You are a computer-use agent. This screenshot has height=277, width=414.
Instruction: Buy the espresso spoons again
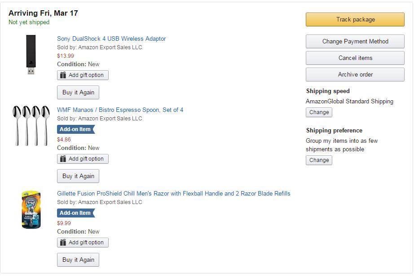[x=78, y=176]
